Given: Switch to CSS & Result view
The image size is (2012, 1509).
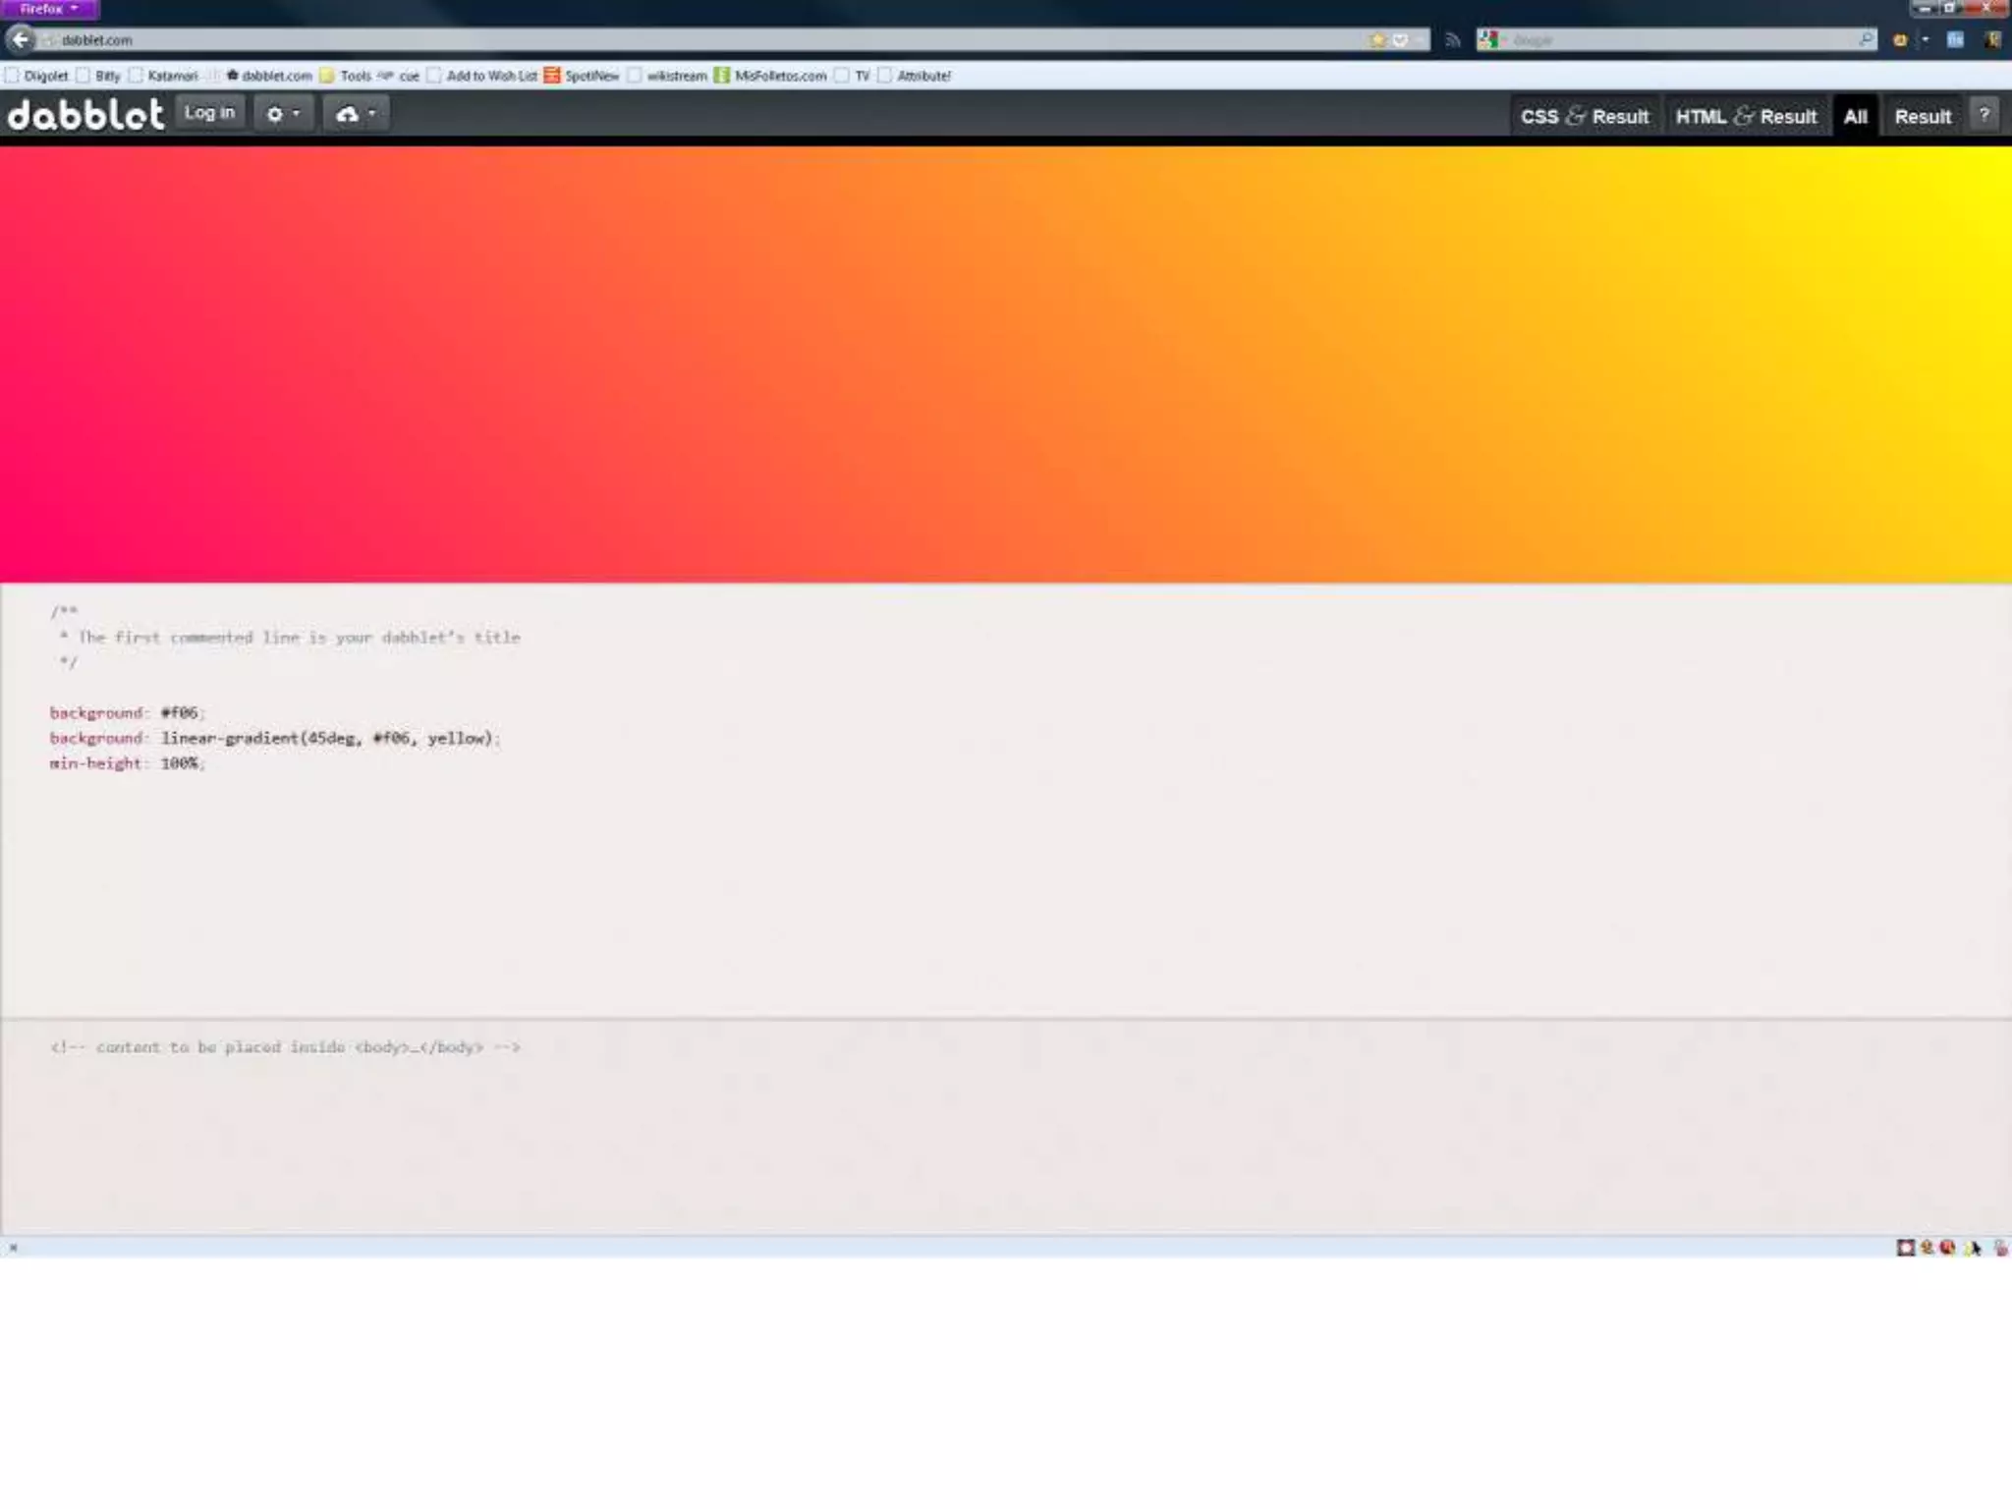Looking at the screenshot, I should [x=1584, y=117].
